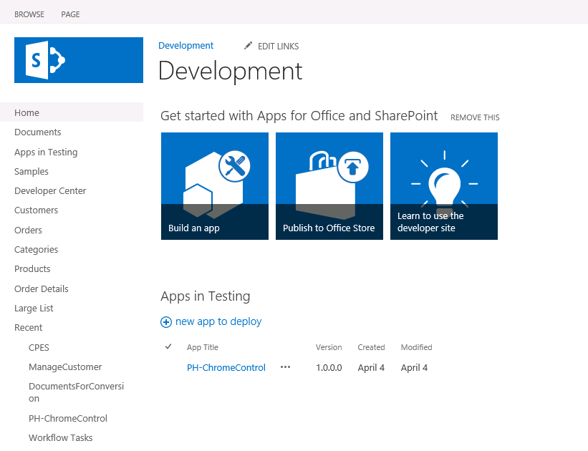Click the plus icon before new app to deploy
588x451 pixels.
point(166,321)
